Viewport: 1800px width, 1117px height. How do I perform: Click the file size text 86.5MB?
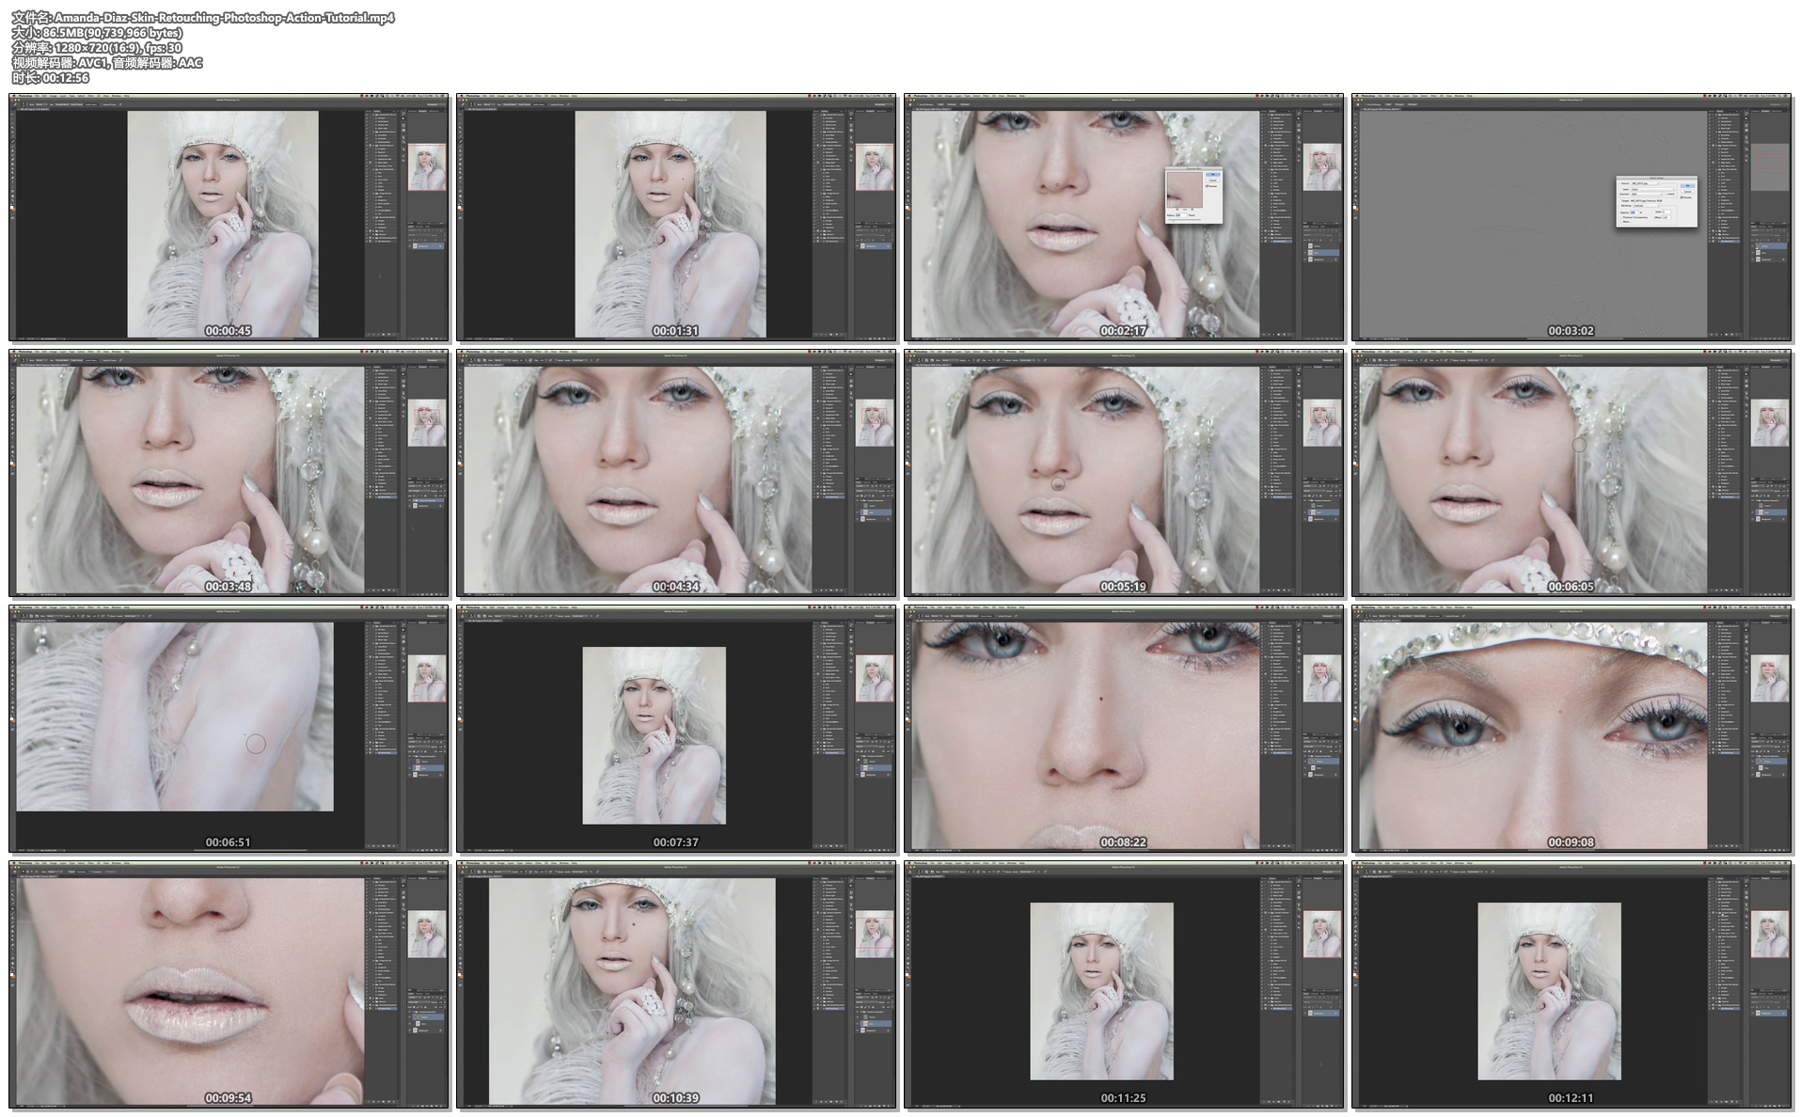point(65,33)
